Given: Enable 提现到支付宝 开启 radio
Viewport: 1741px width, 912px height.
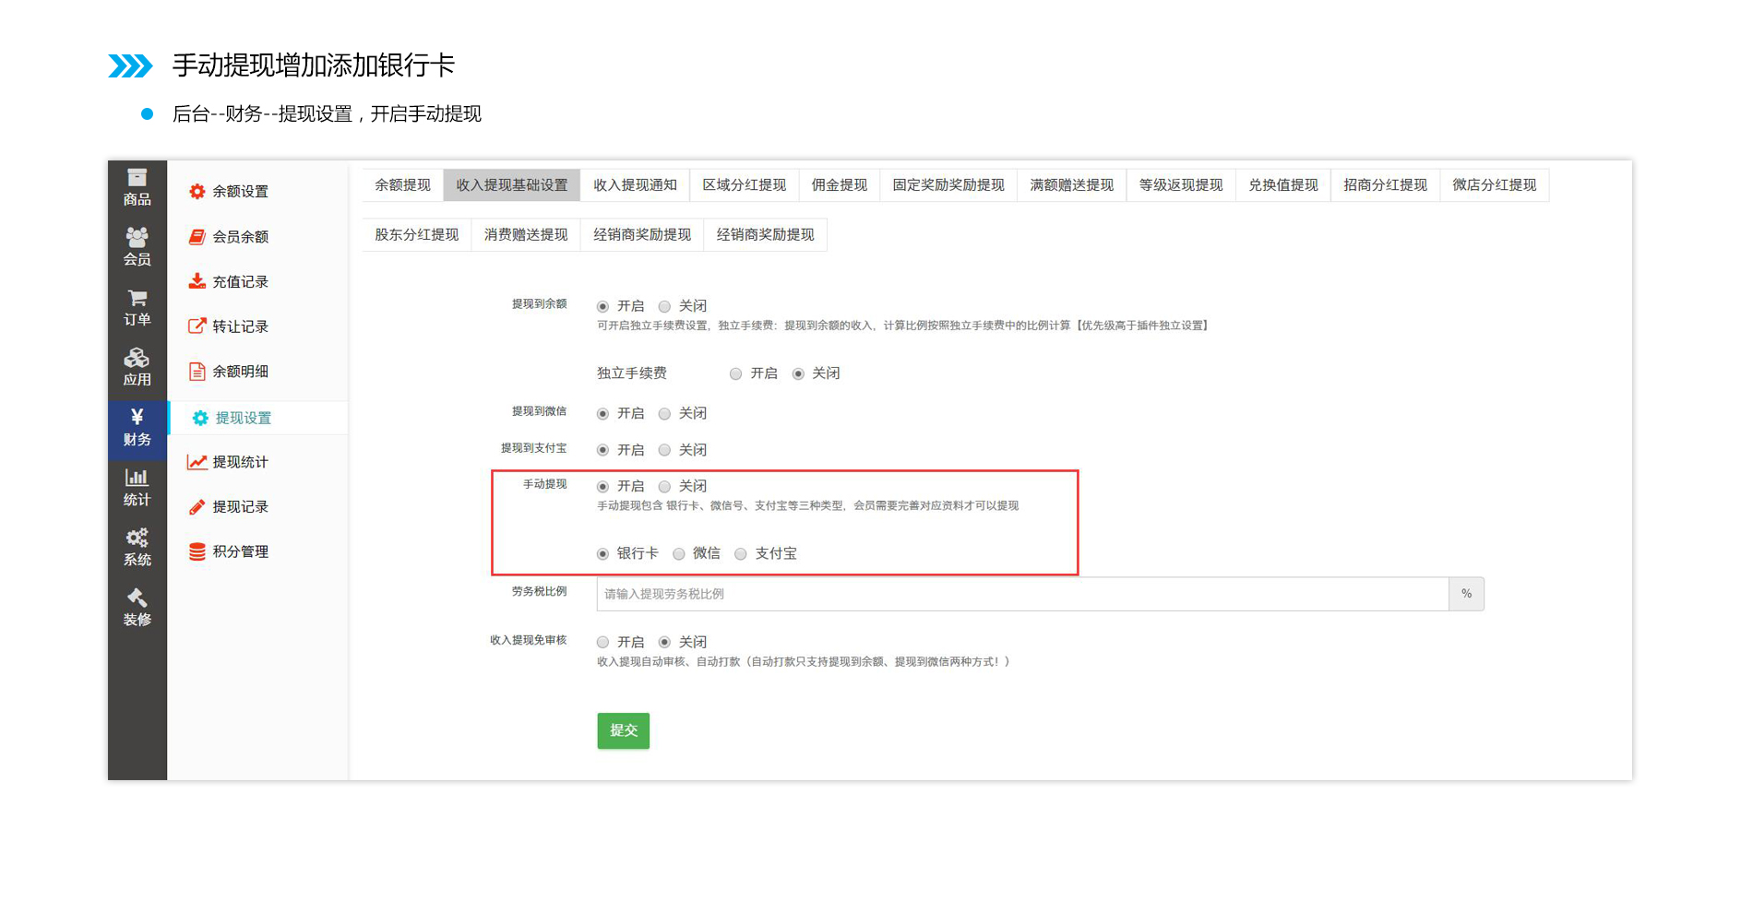Looking at the screenshot, I should 602,450.
